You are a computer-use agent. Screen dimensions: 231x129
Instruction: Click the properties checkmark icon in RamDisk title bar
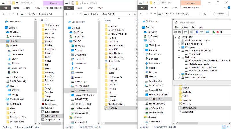(x=9, y=3)
